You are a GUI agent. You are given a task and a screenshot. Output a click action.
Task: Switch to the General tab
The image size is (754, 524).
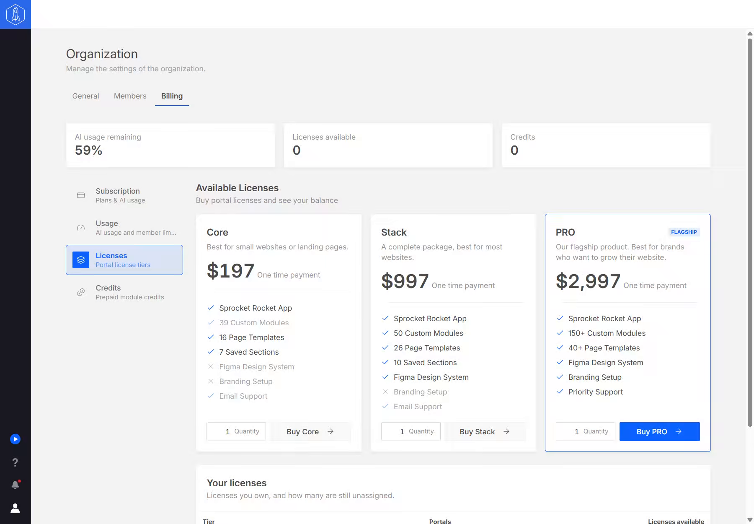click(x=85, y=96)
